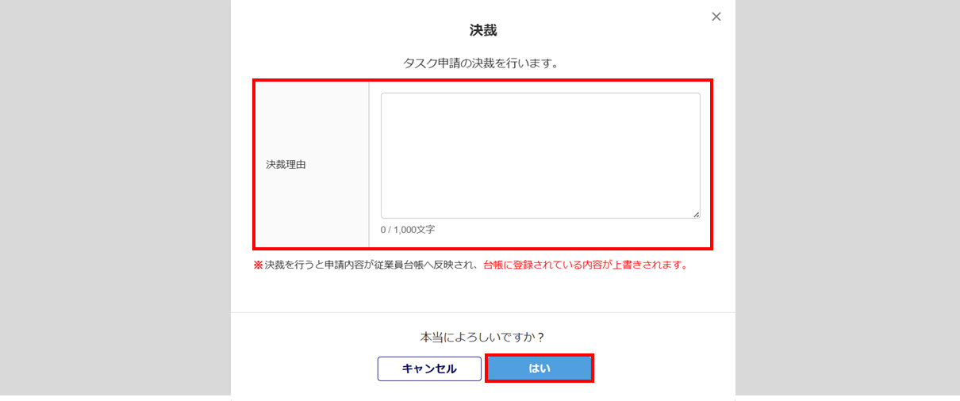Close the 決裁 dialog with the X icon

pos(716,17)
